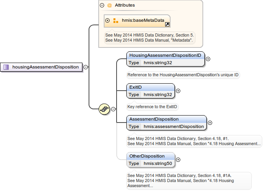Expand the ExitID element

[178, 91]
